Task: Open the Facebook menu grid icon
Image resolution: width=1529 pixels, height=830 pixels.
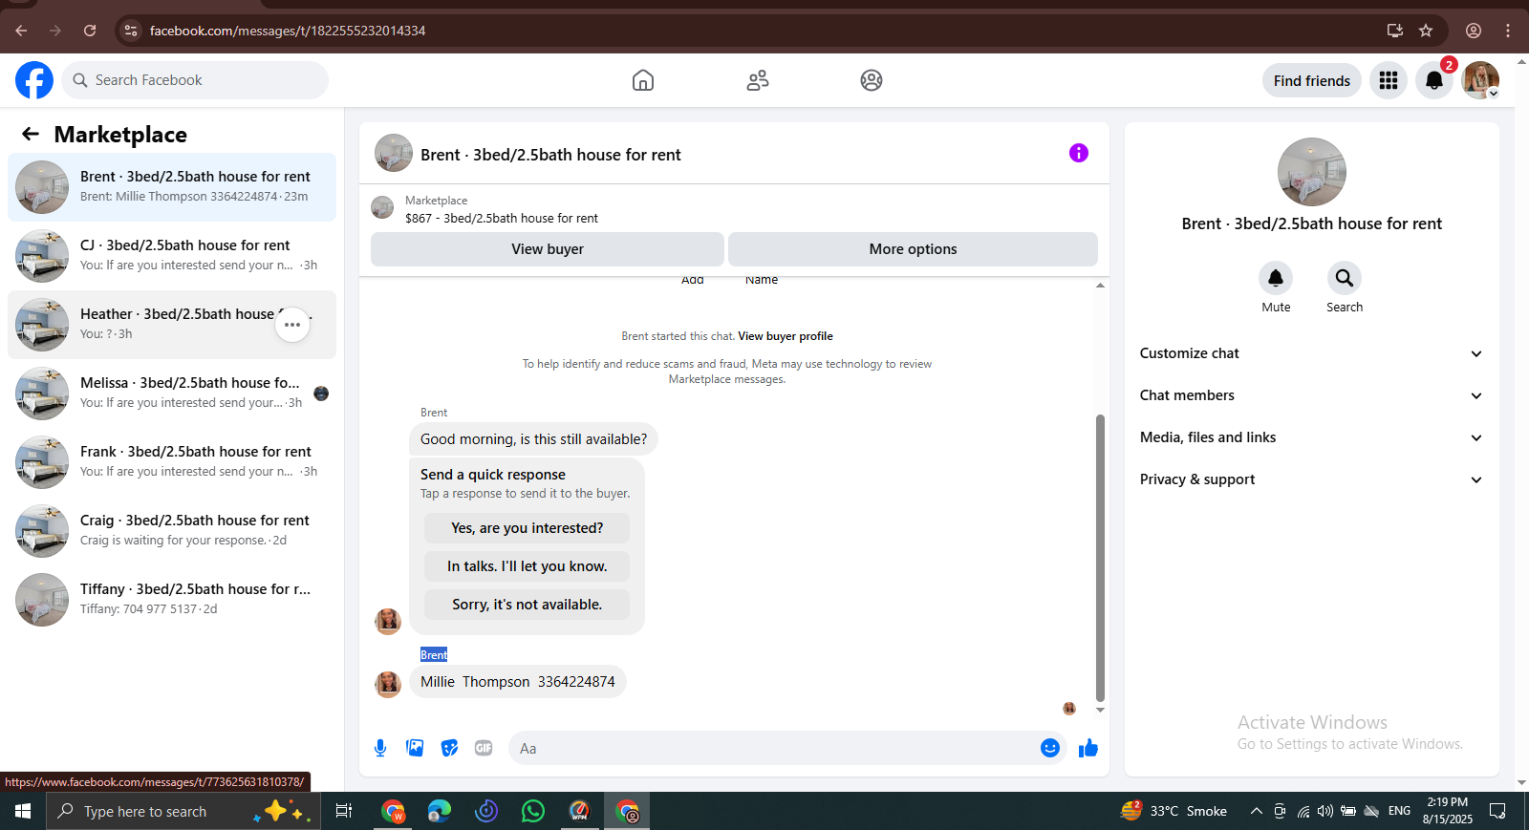Action: point(1389,80)
